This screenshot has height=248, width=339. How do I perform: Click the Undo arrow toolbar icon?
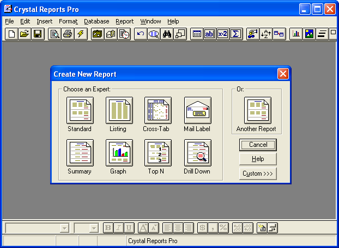click(141, 34)
